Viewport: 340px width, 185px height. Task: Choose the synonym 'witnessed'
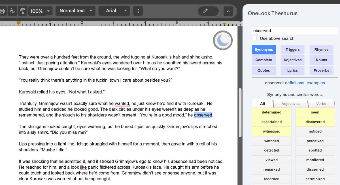271,132
